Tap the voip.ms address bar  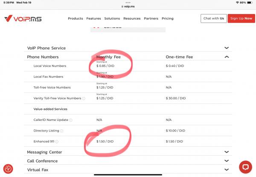pos(128,6)
